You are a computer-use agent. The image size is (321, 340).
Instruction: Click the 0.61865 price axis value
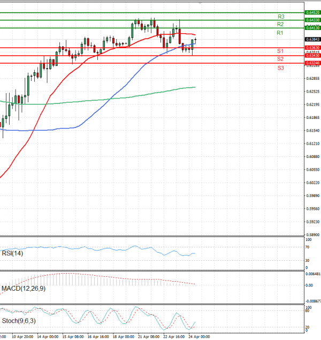click(313, 117)
